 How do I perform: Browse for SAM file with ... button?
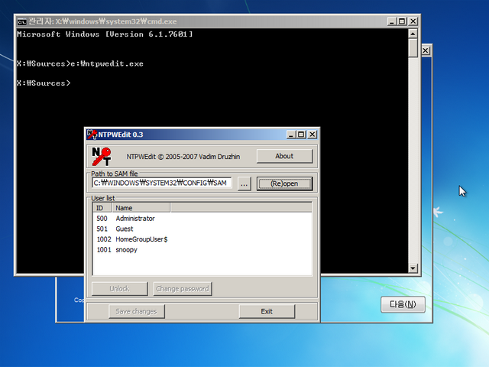pyautogui.click(x=244, y=183)
